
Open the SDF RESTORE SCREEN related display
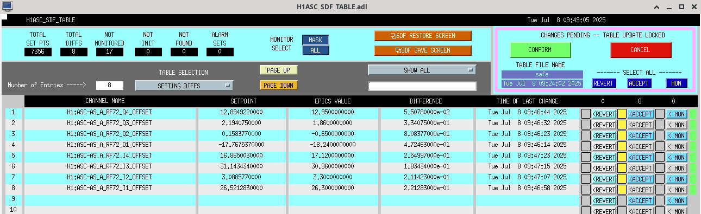point(423,36)
